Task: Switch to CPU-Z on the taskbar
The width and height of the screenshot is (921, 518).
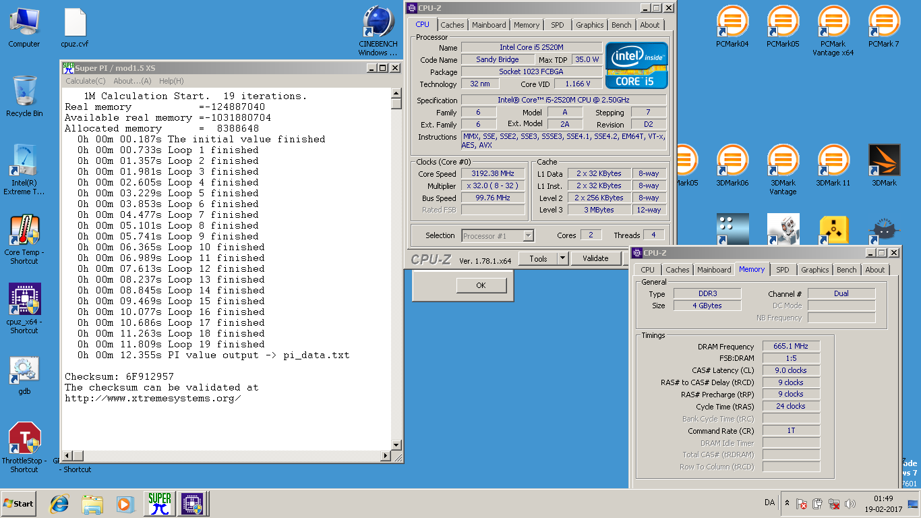Action: (x=193, y=504)
